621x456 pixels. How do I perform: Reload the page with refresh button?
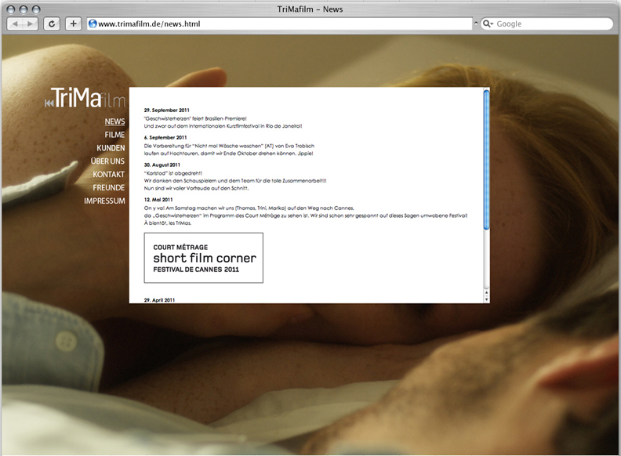tap(52, 24)
